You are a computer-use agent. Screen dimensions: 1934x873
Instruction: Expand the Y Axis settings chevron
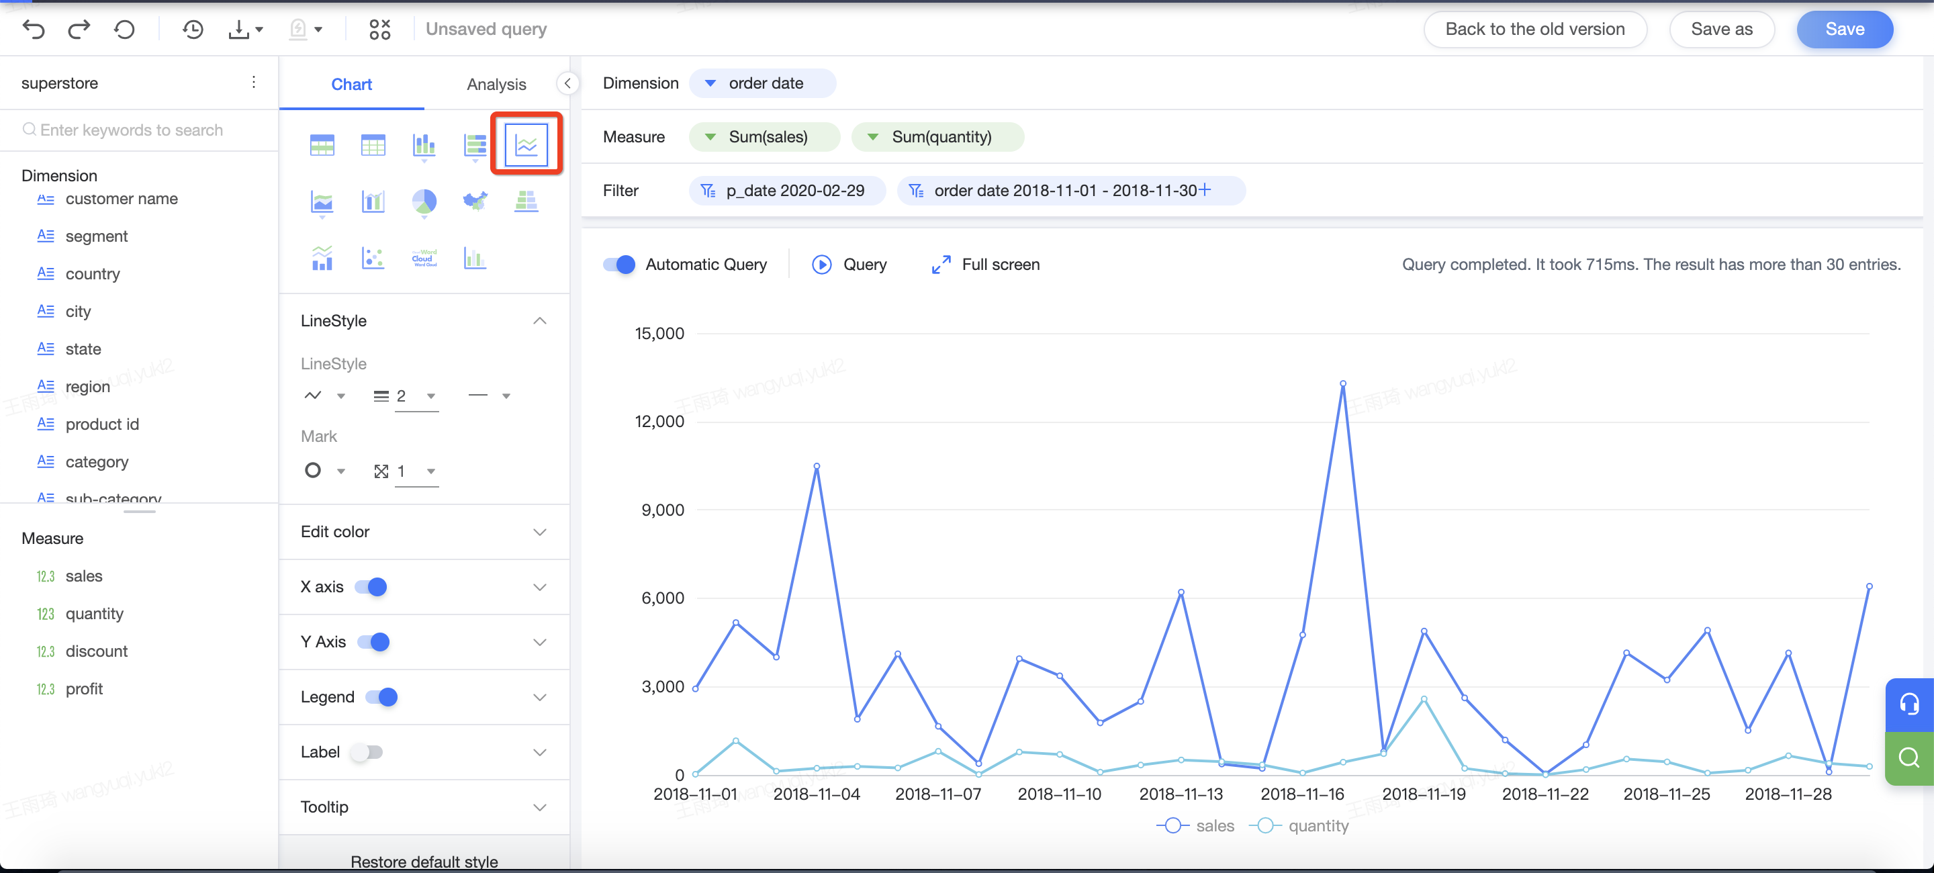[540, 642]
